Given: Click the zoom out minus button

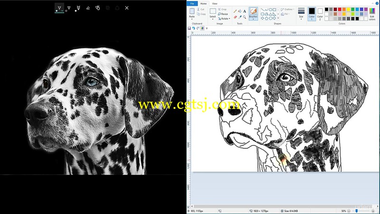Looking at the screenshot, I should [x=349, y=211].
